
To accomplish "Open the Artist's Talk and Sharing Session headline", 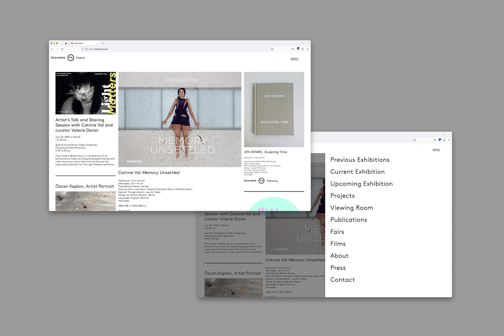I will pyautogui.click(x=84, y=125).
